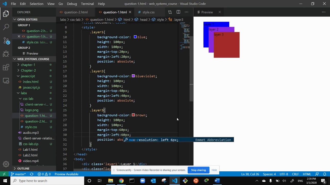Open Preview group More Actions ellipsis
The width and height of the screenshot is (330, 185).
(x=324, y=12)
